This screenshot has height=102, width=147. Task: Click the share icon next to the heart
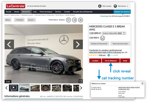click(x=74, y=20)
